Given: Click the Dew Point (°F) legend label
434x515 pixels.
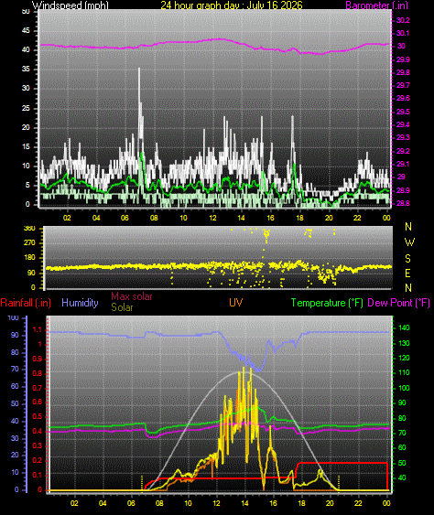Looking at the screenshot, I should (398, 303).
